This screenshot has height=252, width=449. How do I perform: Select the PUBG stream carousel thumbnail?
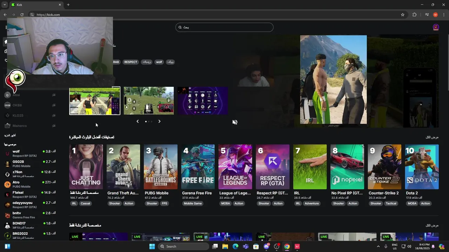pos(149,101)
